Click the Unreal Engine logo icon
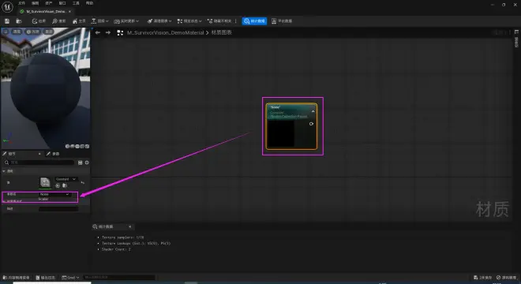 7,6
